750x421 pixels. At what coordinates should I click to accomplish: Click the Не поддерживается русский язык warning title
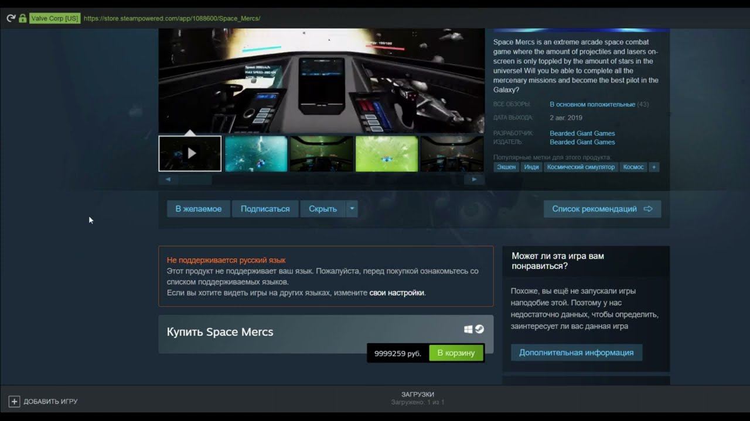(x=226, y=260)
